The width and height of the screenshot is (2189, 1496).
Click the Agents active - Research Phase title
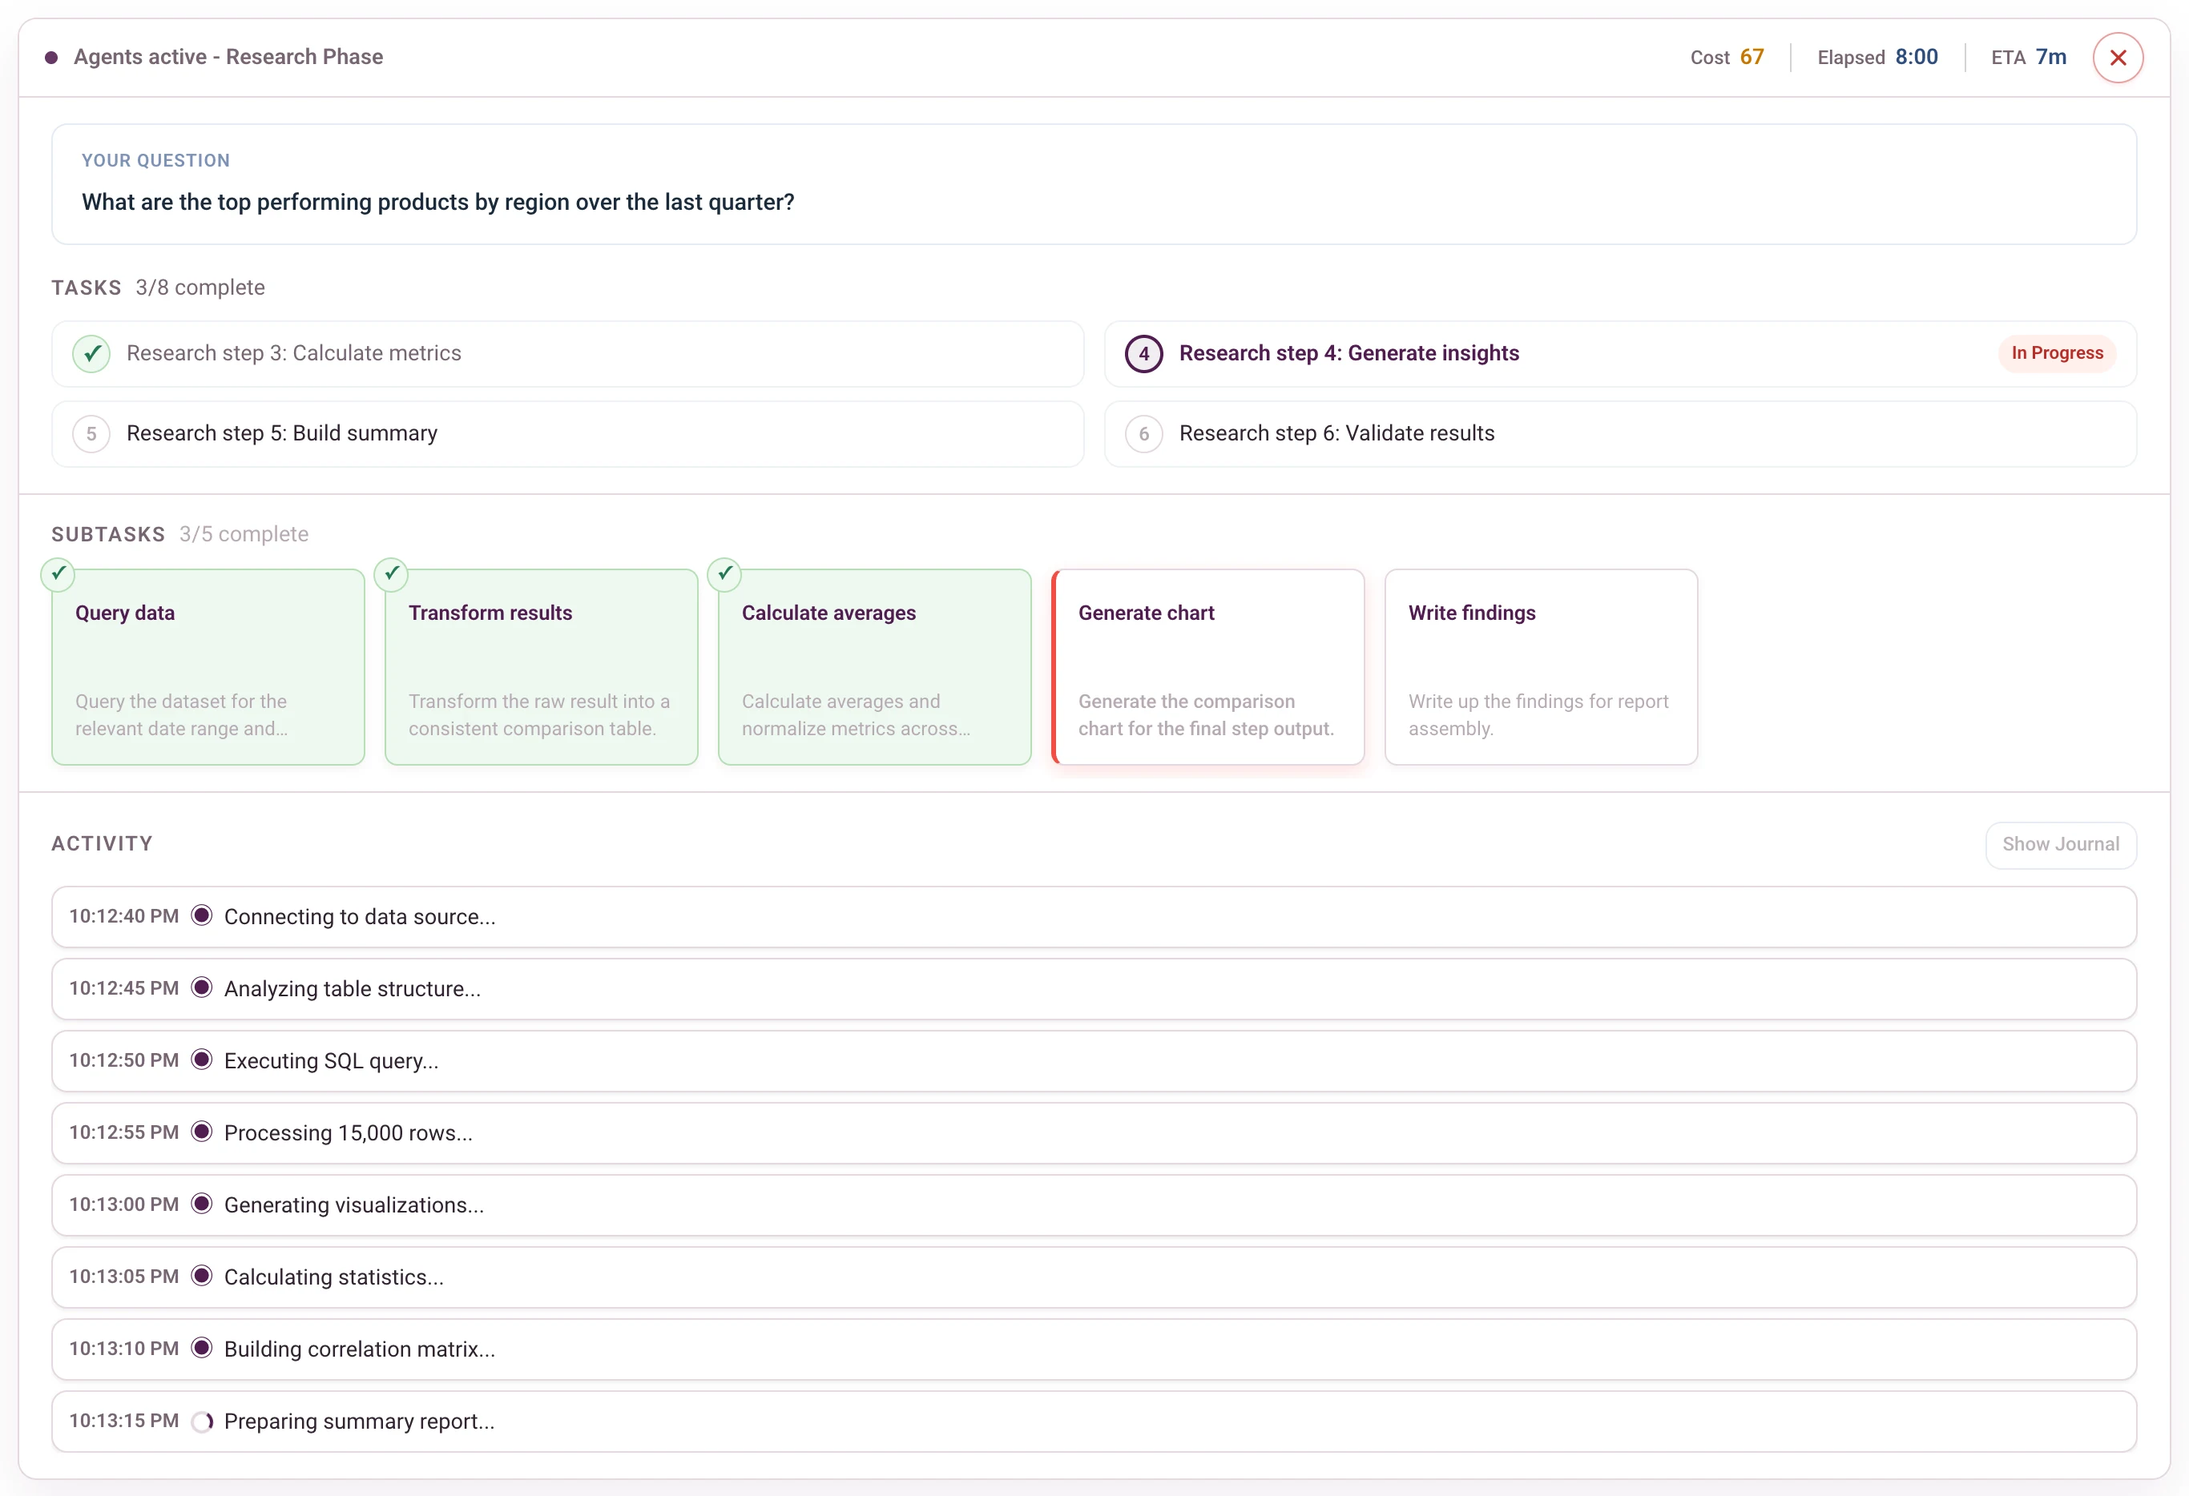228,58
